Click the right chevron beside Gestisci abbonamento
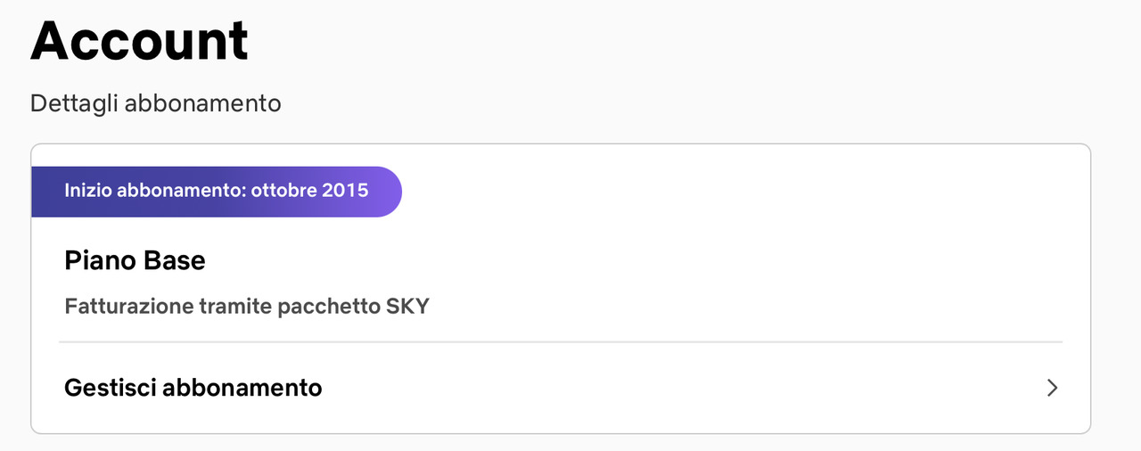This screenshot has width=1141, height=451. pyautogui.click(x=1053, y=388)
